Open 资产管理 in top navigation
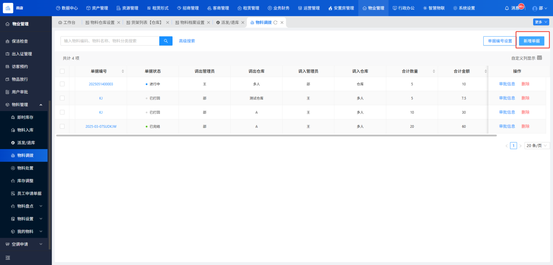The height and width of the screenshot is (265, 553). 97,8
